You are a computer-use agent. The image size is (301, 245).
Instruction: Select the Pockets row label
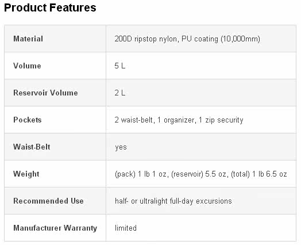[x=28, y=120]
